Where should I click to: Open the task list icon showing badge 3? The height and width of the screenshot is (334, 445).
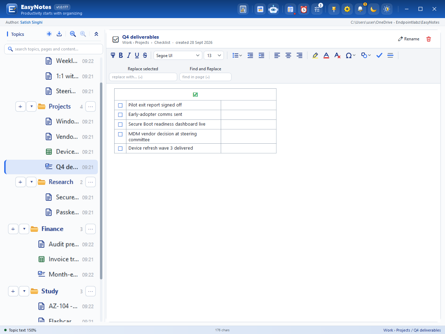click(x=317, y=9)
